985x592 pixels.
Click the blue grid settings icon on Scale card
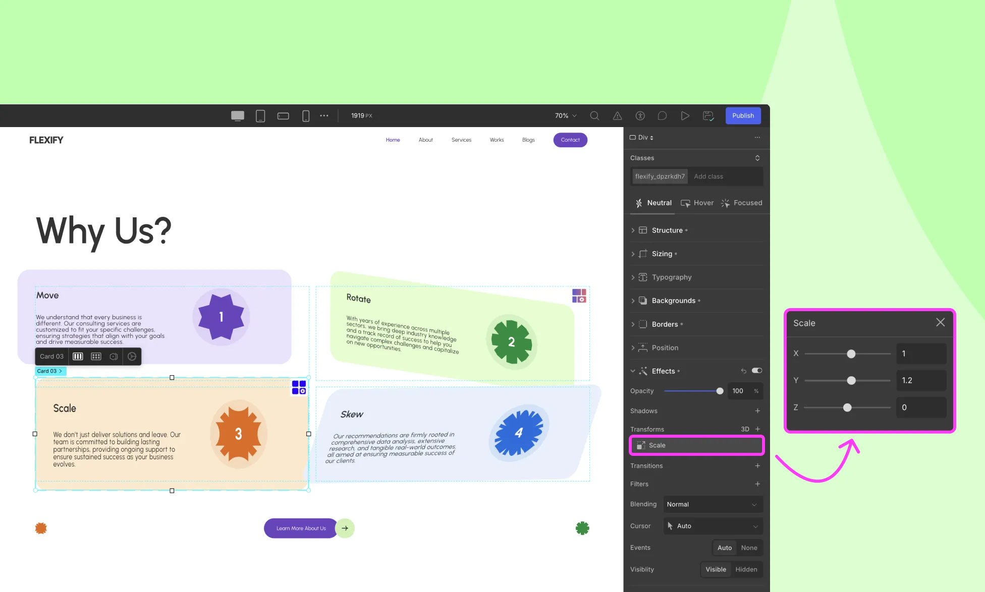pos(299,388)
